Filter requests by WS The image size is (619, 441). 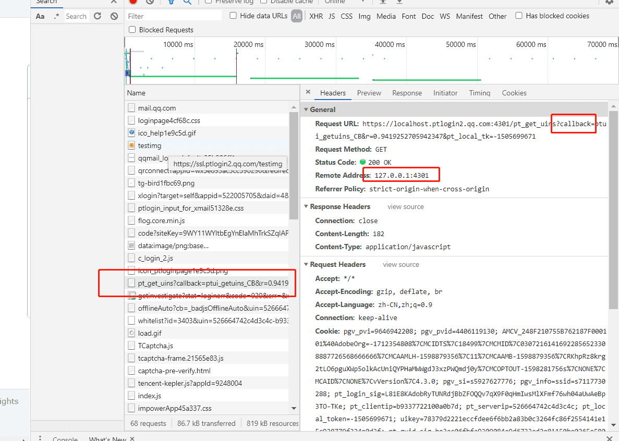point(445,16)
